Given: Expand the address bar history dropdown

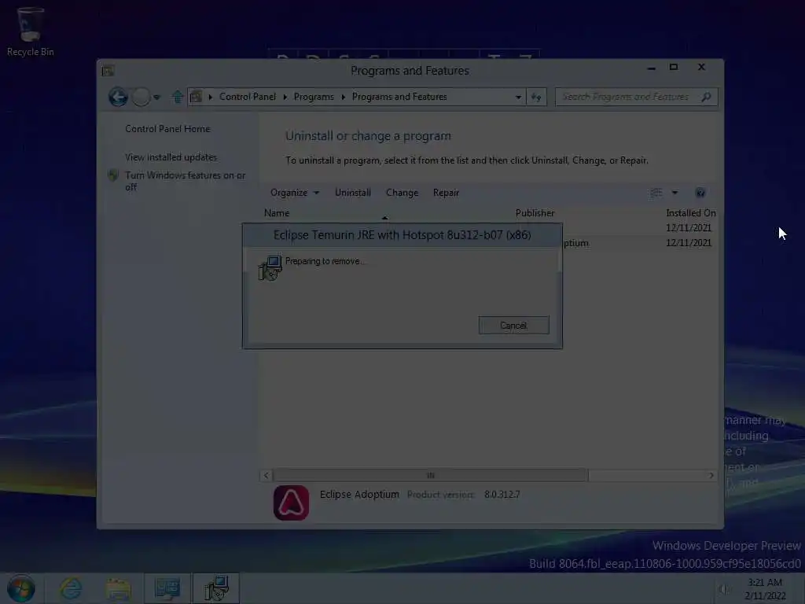Looking at the screenshot, I should [519, 97].
